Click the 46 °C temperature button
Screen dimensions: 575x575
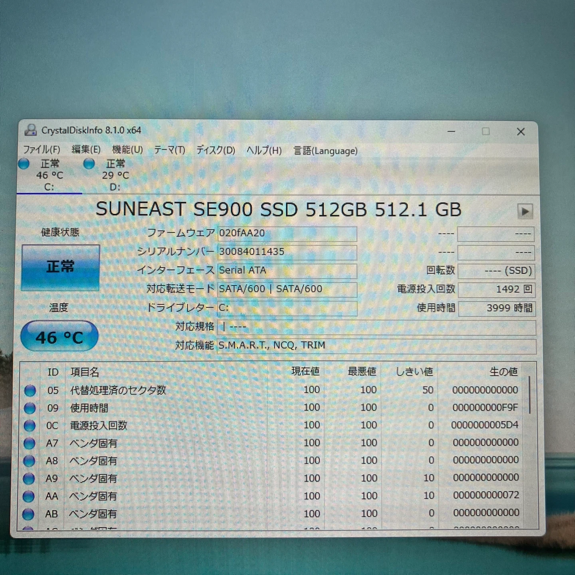point(59,337)
